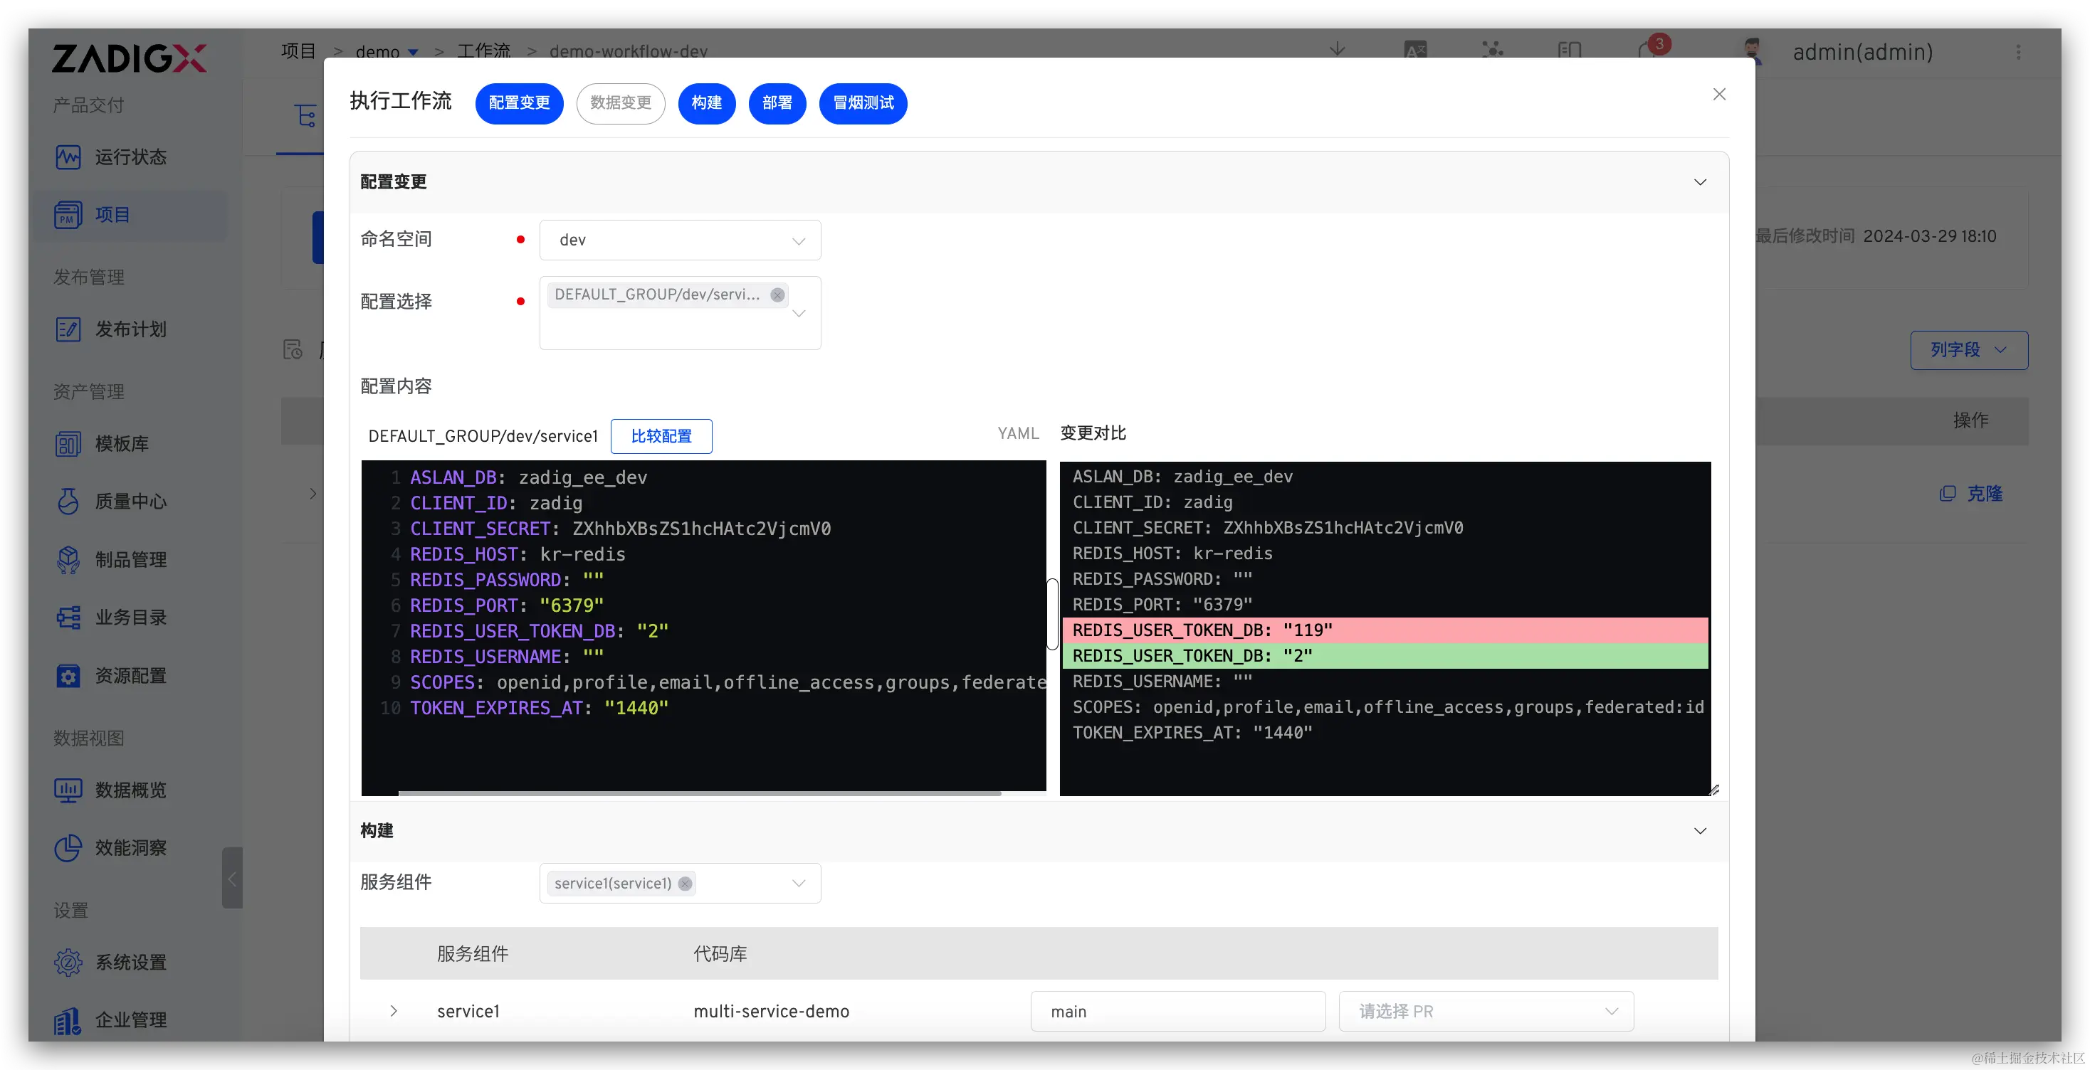Toggle the 冒烟测试 stage pill

[x=863, y=103]
